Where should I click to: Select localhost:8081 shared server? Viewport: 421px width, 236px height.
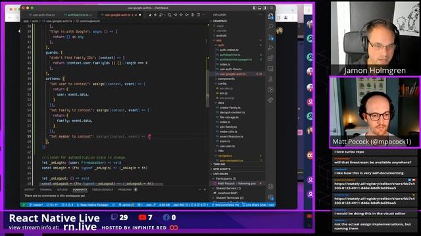pyautogui.click(x=228, y=193)
